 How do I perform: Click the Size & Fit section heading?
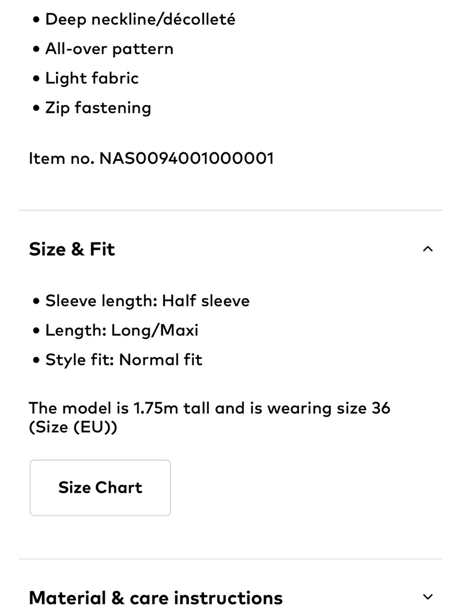pos(72,249)
